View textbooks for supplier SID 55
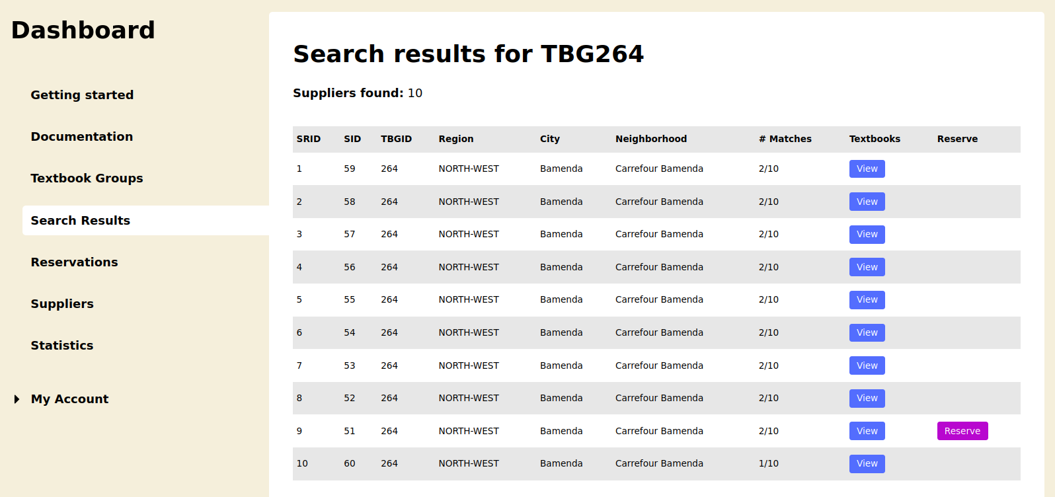This screenshot has height=497, width=1055. point(867,300)
